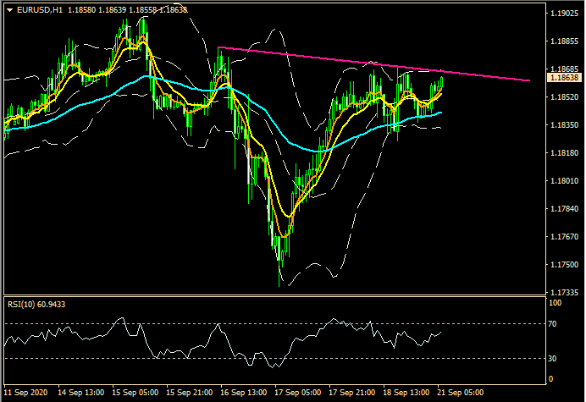Click the 1.19025 price axis label
The width and height of the screenshot is (586, 402).
563,14
